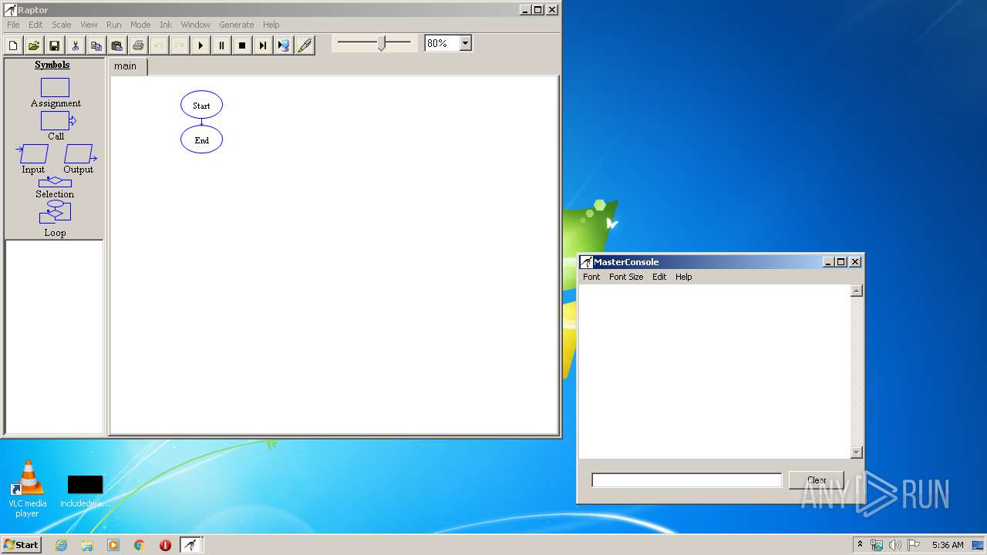Screen dimensions: 987x555
Task: Click the network tray icon
Action: pos(877,545)
